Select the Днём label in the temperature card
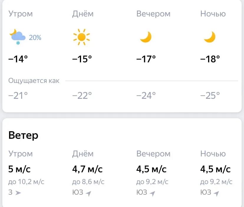244x207 pixels. point(83,14)
